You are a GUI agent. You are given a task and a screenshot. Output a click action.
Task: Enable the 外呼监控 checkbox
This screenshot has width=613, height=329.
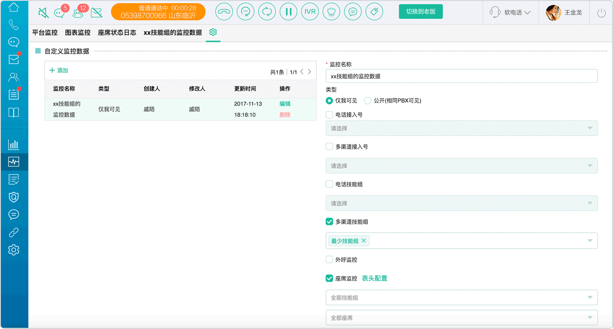point(329,260)
